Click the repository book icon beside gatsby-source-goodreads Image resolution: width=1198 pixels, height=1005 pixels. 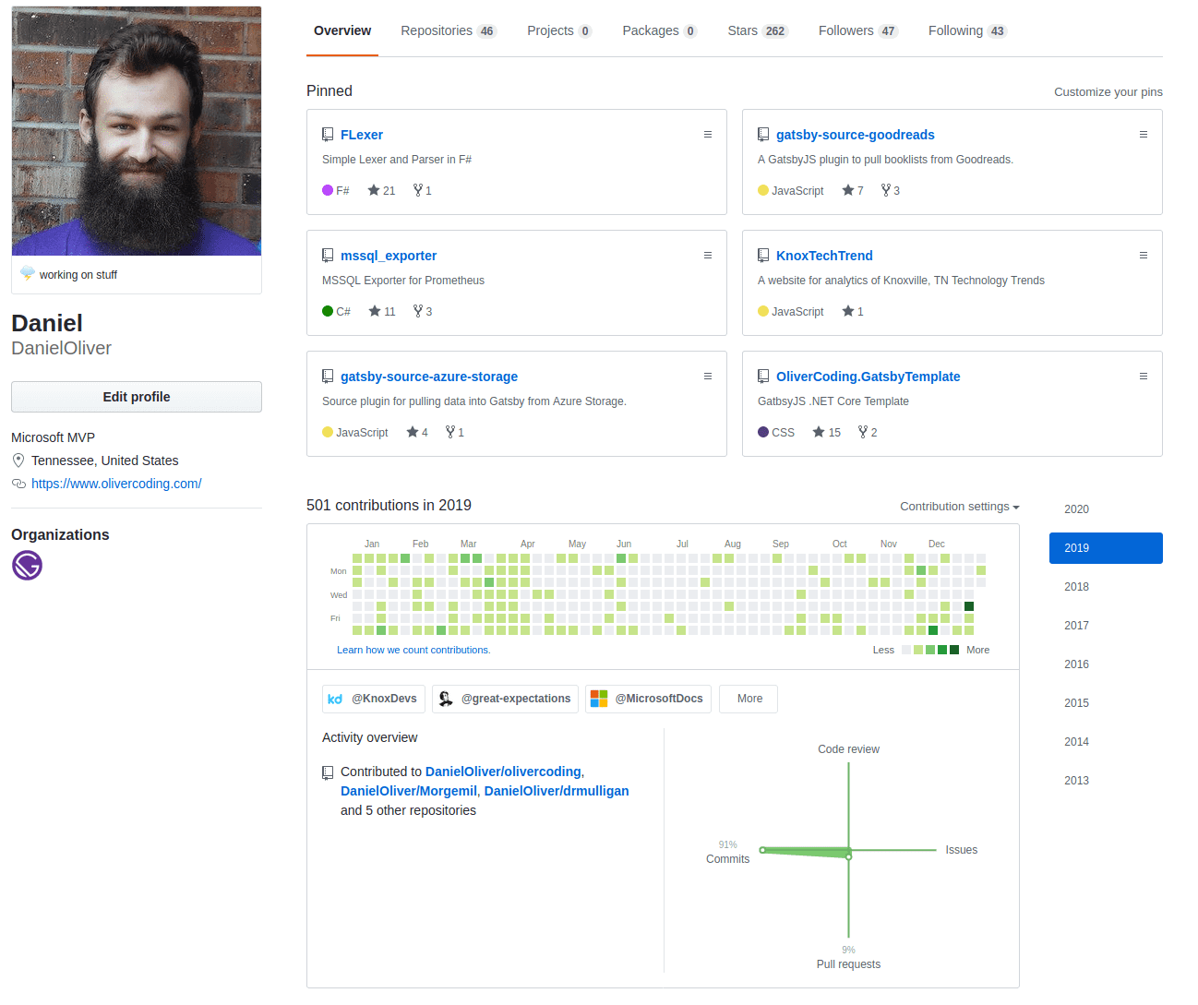pyautogui.click(x=763, y=134)
